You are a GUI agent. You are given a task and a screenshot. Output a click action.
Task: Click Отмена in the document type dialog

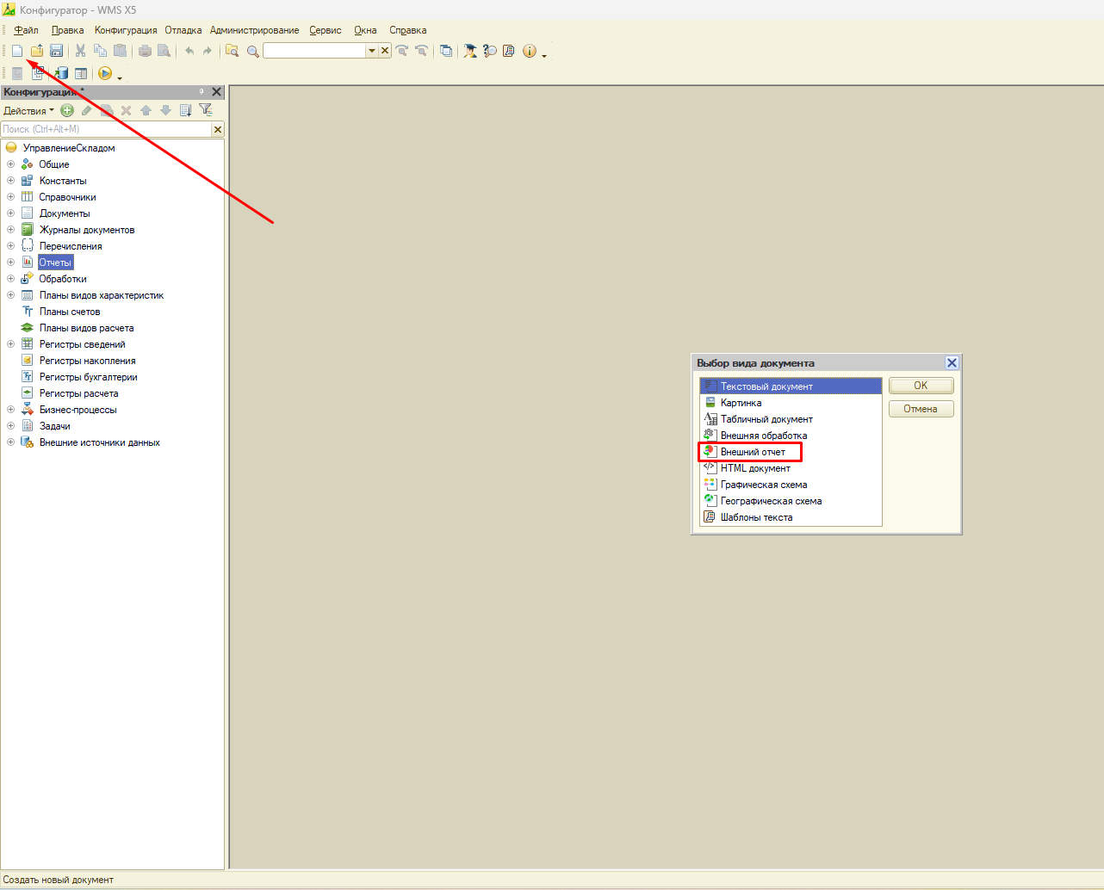[x=921, y=409]
